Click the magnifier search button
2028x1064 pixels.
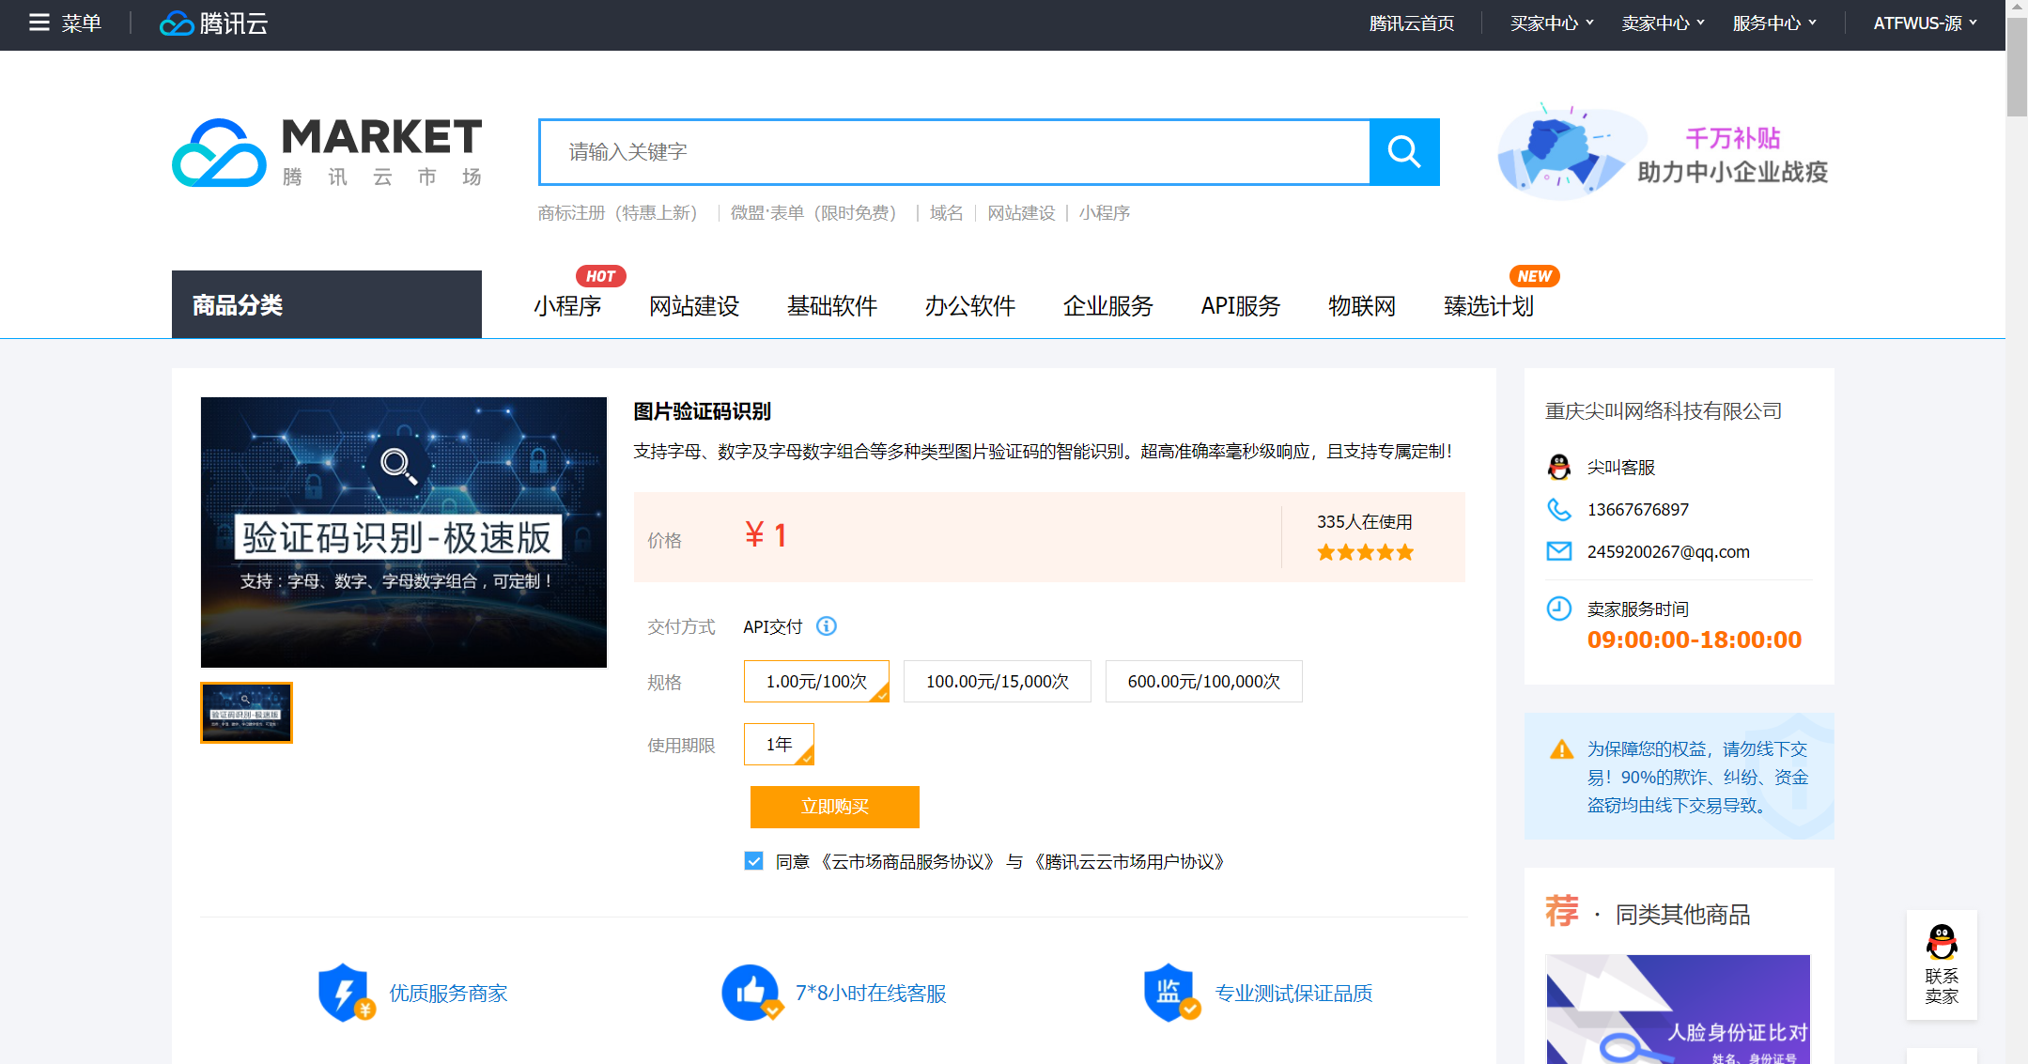[x=1403, y=152]
